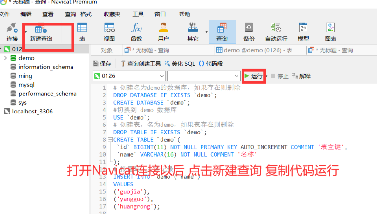Open the 文件 menu

(x=4, y=14)
